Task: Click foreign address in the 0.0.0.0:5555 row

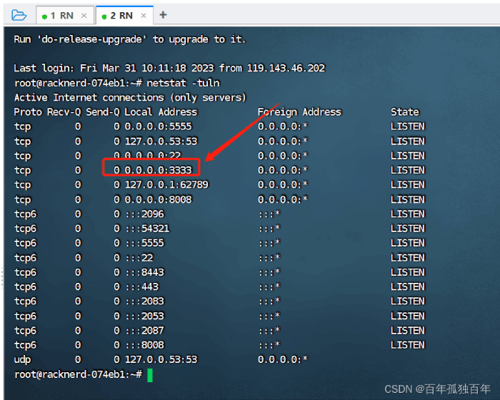Action: 283,126
